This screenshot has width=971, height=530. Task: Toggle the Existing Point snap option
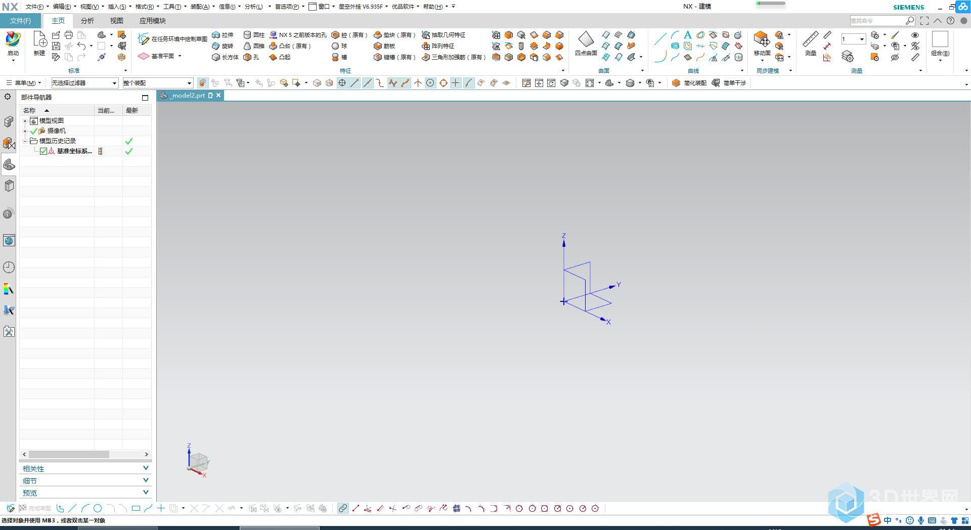coord(456,83)
